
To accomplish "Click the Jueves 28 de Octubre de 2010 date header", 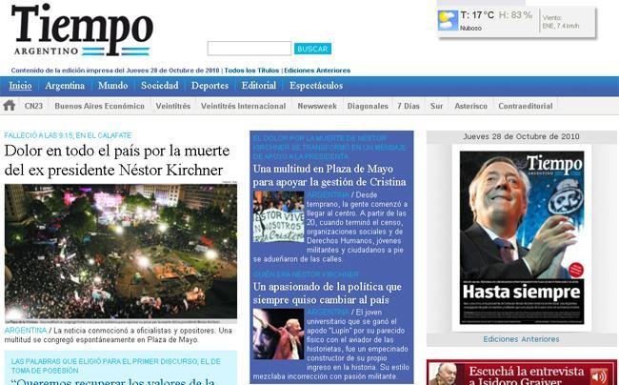I will pyautogui.click(x=522, y=136).
